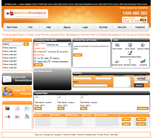Click the Mobile field in Question form

pyautogui.click(x=103, y=78)
